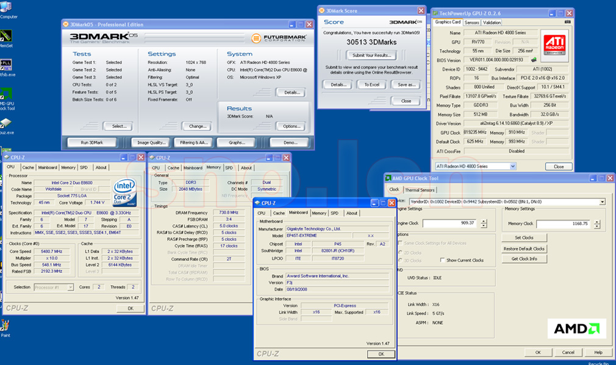Open system Details in 3DMark05
Screen dimensions: 616x365
coord(291,93)
